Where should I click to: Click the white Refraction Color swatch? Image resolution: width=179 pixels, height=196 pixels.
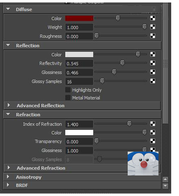[79, 133]
